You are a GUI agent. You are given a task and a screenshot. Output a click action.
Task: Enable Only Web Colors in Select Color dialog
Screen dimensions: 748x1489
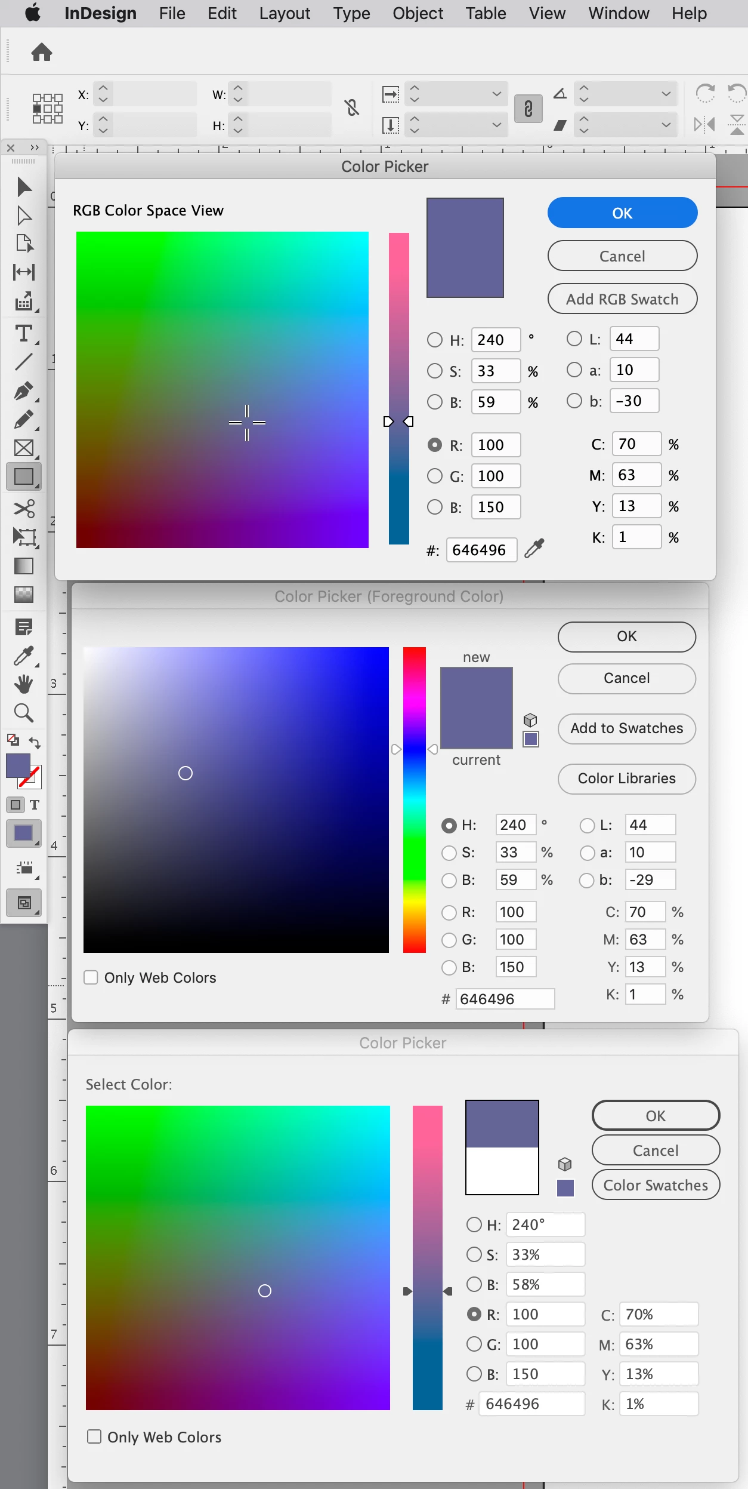pos(94,1436)
